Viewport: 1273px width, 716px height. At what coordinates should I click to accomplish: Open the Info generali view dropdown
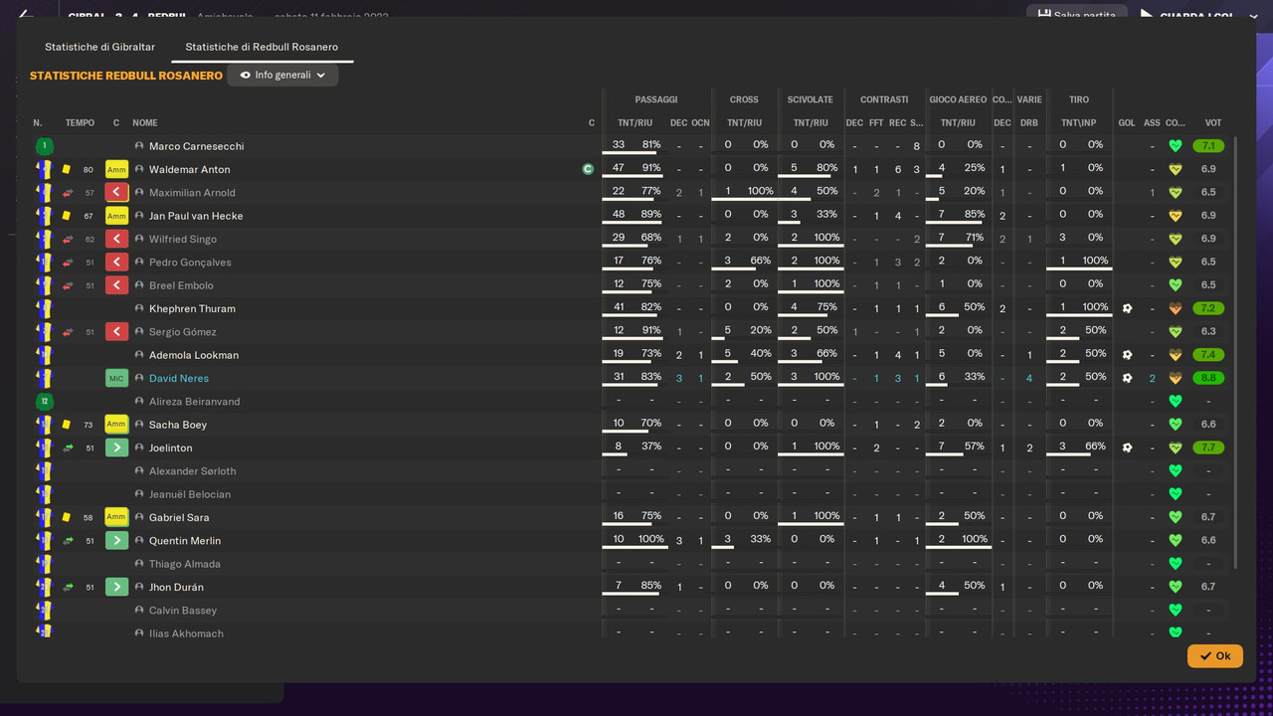tap(282, 75)
